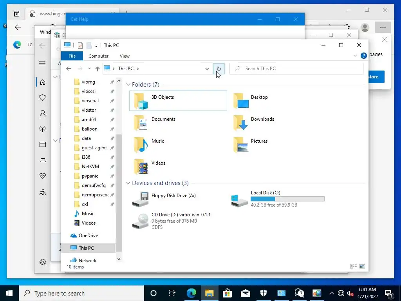Collapse the Devices and drives group
Image resolution: width=401 pixels, height=301 pixels.
(x=128, y=183)
